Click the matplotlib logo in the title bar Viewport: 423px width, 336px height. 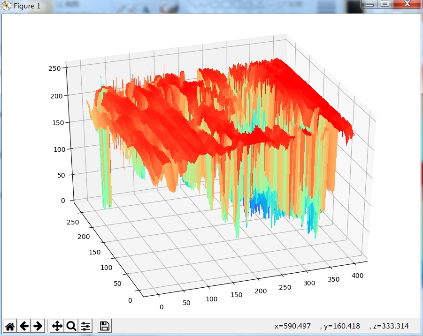click(x=6, y=6)
